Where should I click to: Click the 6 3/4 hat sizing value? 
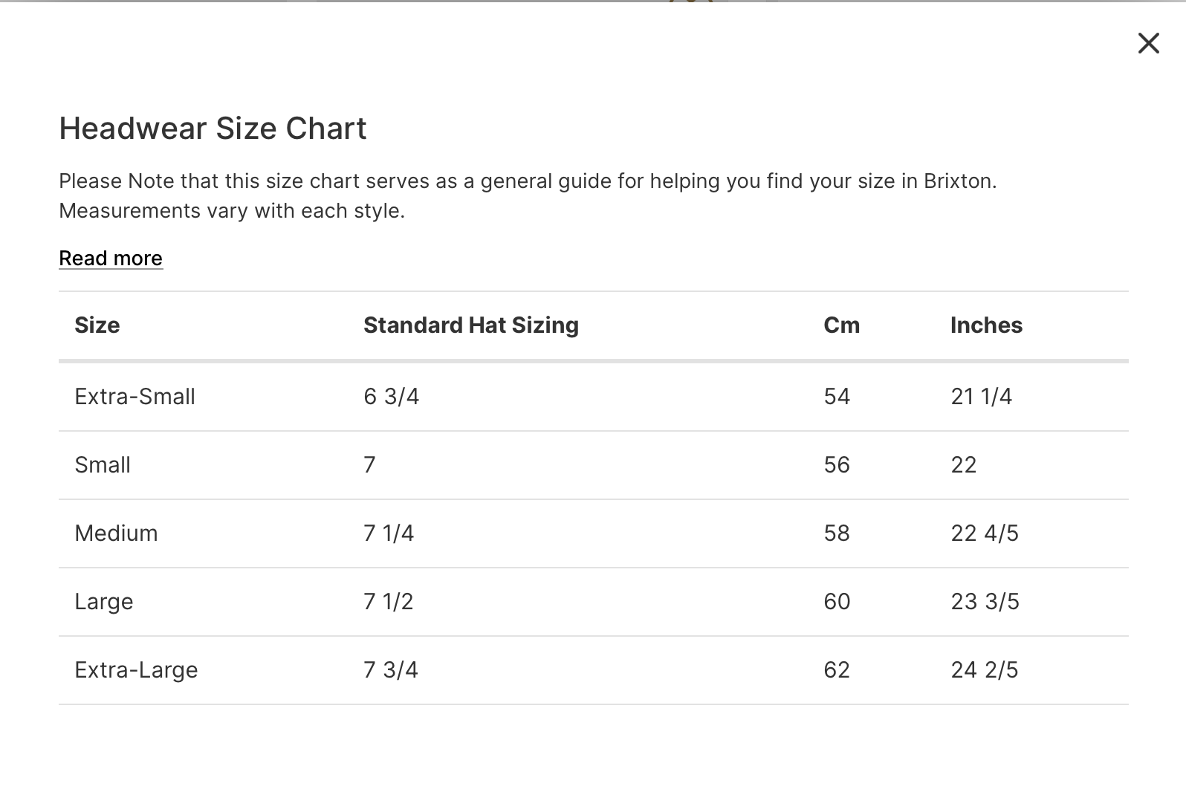click(391, 396)
